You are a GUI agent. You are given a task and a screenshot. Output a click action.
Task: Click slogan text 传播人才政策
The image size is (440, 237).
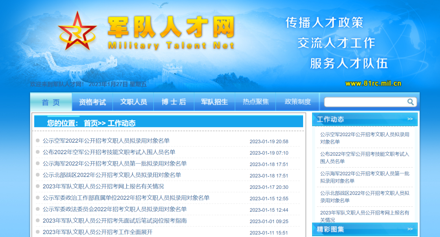tap(325, 23)
